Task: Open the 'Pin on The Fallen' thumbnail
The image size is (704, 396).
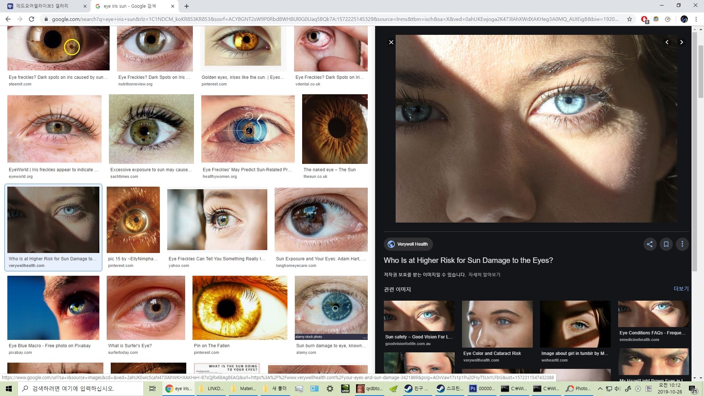Action: [x=240, y=308]
